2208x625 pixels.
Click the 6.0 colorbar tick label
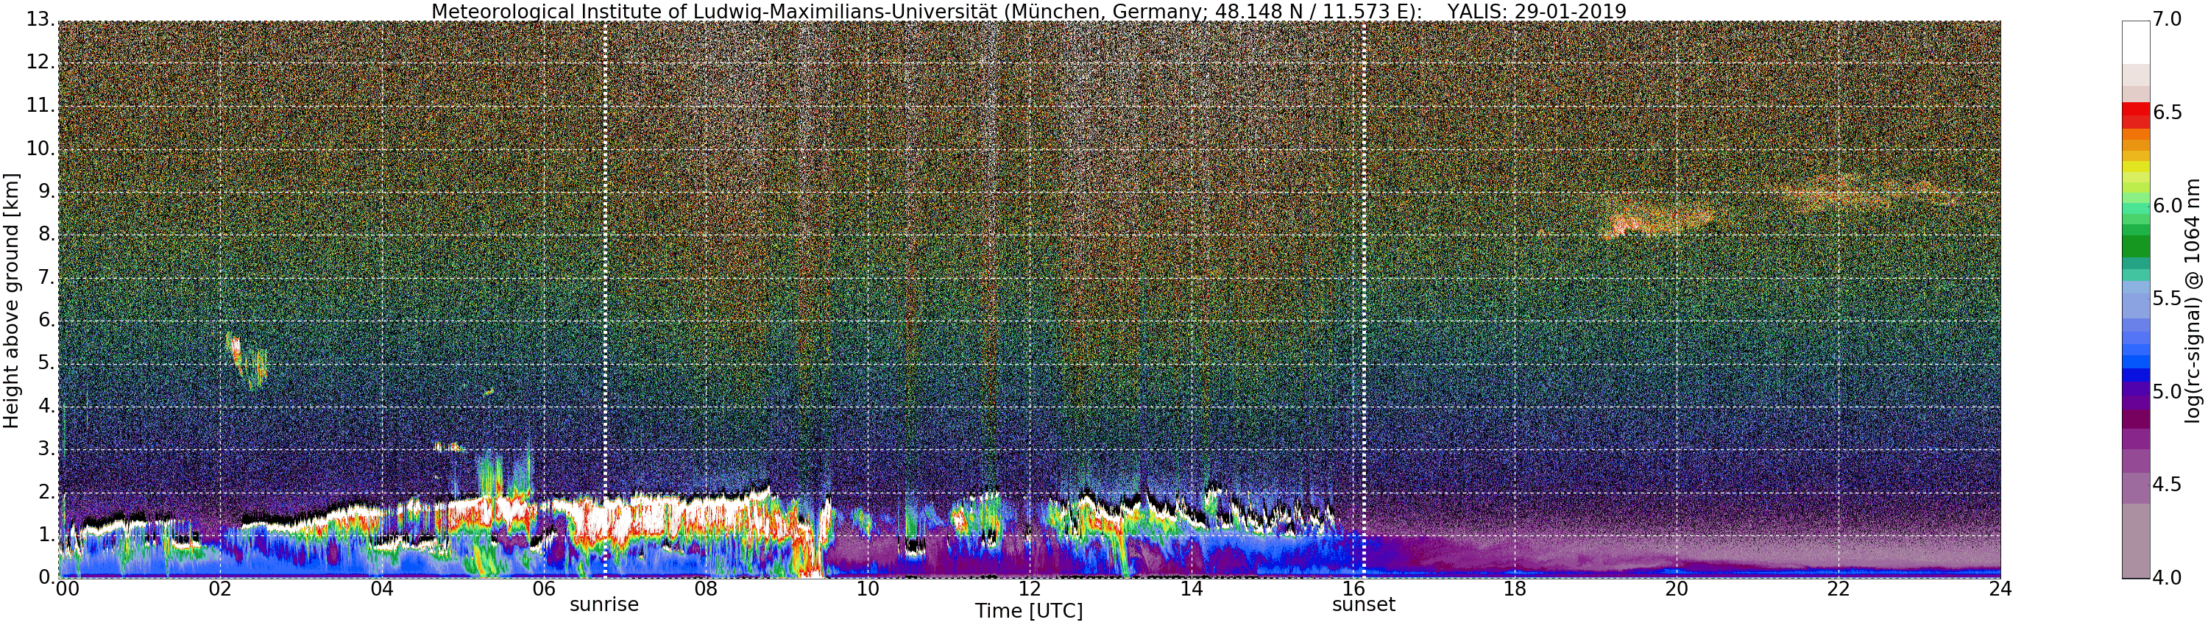tap(2167, 205)
